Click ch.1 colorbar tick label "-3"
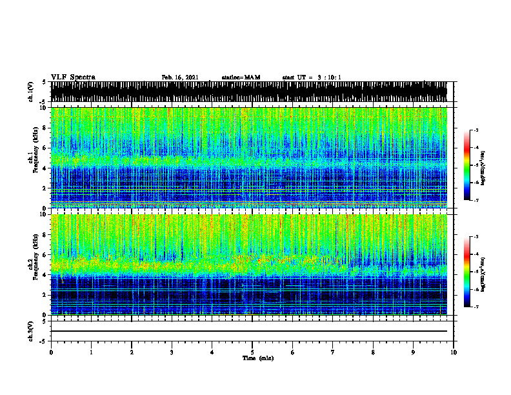The width and height of the screenshot is (511, 395). 476,130
